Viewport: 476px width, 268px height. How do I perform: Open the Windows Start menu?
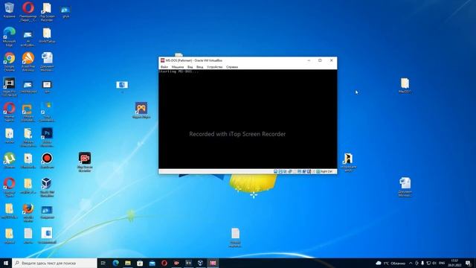pyautogui.click(x=6, y=263)
